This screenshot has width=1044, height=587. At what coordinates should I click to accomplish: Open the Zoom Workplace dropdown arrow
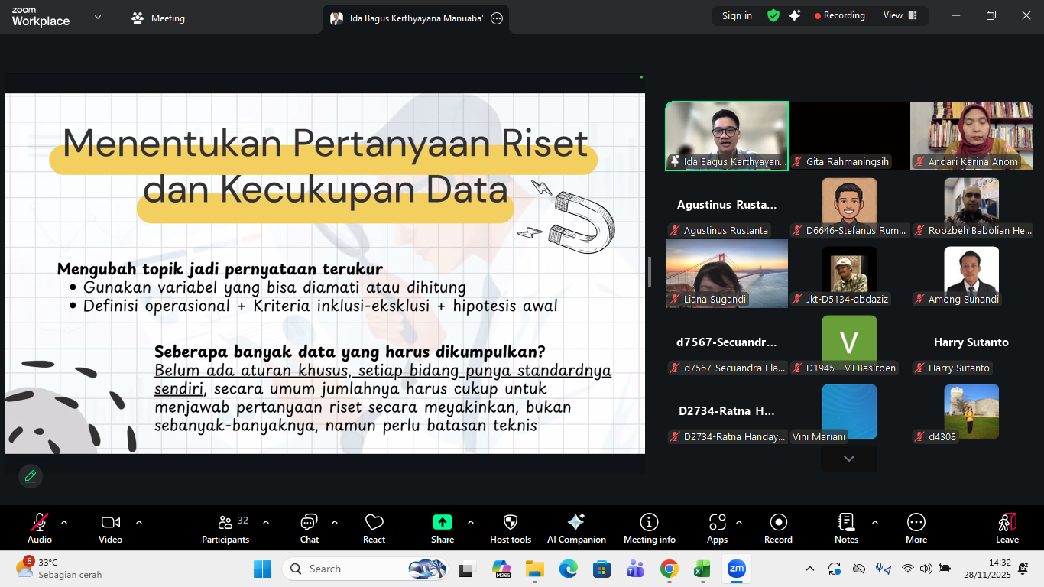click(x=98, y=17)
